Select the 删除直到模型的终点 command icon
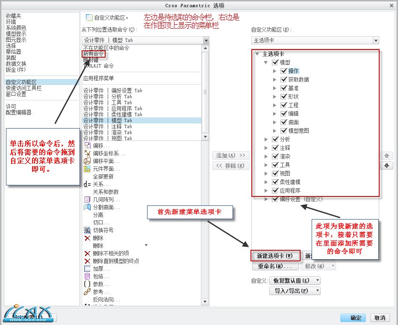This screenshot has width=398, height=325. 87,261
